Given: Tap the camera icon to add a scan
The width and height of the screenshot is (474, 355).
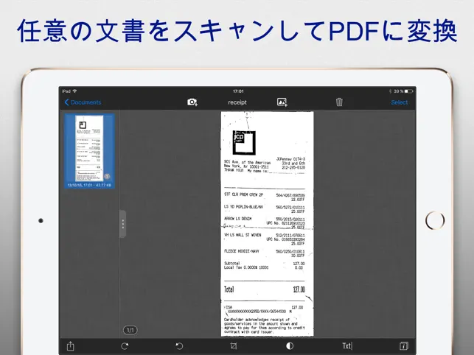Looking at the screenshot, I should [x=192, y=102].
